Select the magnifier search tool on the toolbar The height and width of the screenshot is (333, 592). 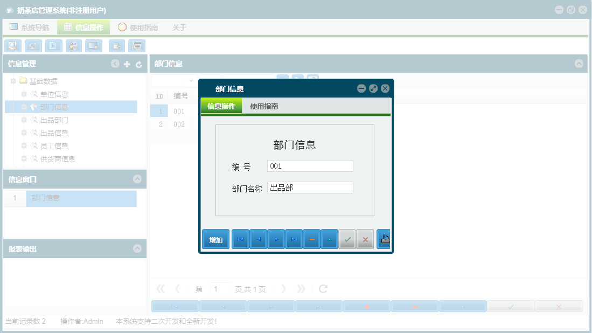[12, 46]
